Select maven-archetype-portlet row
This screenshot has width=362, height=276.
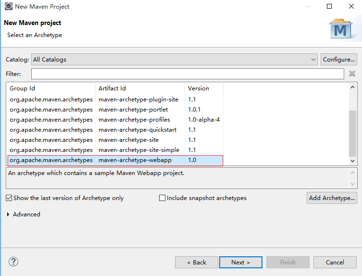pyautogui.click(x=115, y=110)
